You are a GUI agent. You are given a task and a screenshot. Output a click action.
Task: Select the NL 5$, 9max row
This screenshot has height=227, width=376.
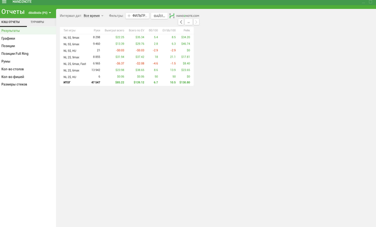(127, 37)
